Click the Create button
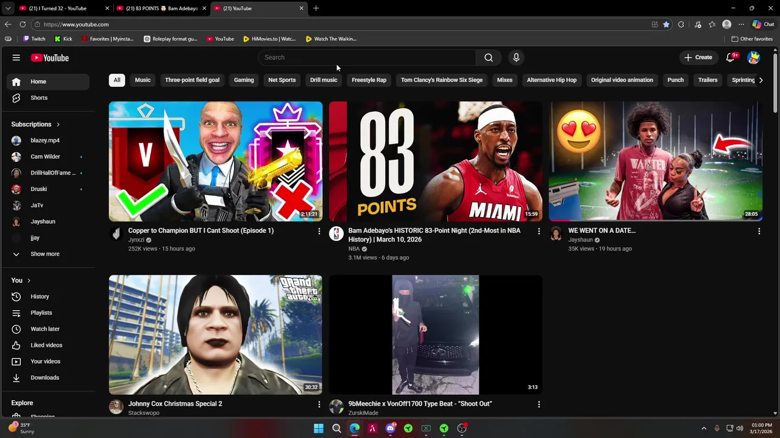The image size is (780, 438). 698,57
